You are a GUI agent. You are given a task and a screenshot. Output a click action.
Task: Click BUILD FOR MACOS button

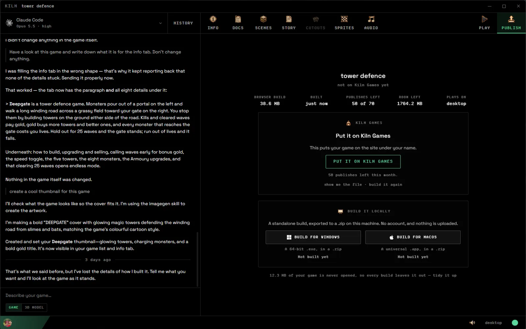pos(413,237)
